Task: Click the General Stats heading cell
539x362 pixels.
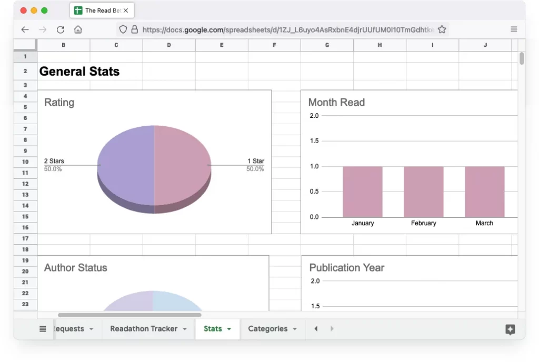Action: coord(79,71)
